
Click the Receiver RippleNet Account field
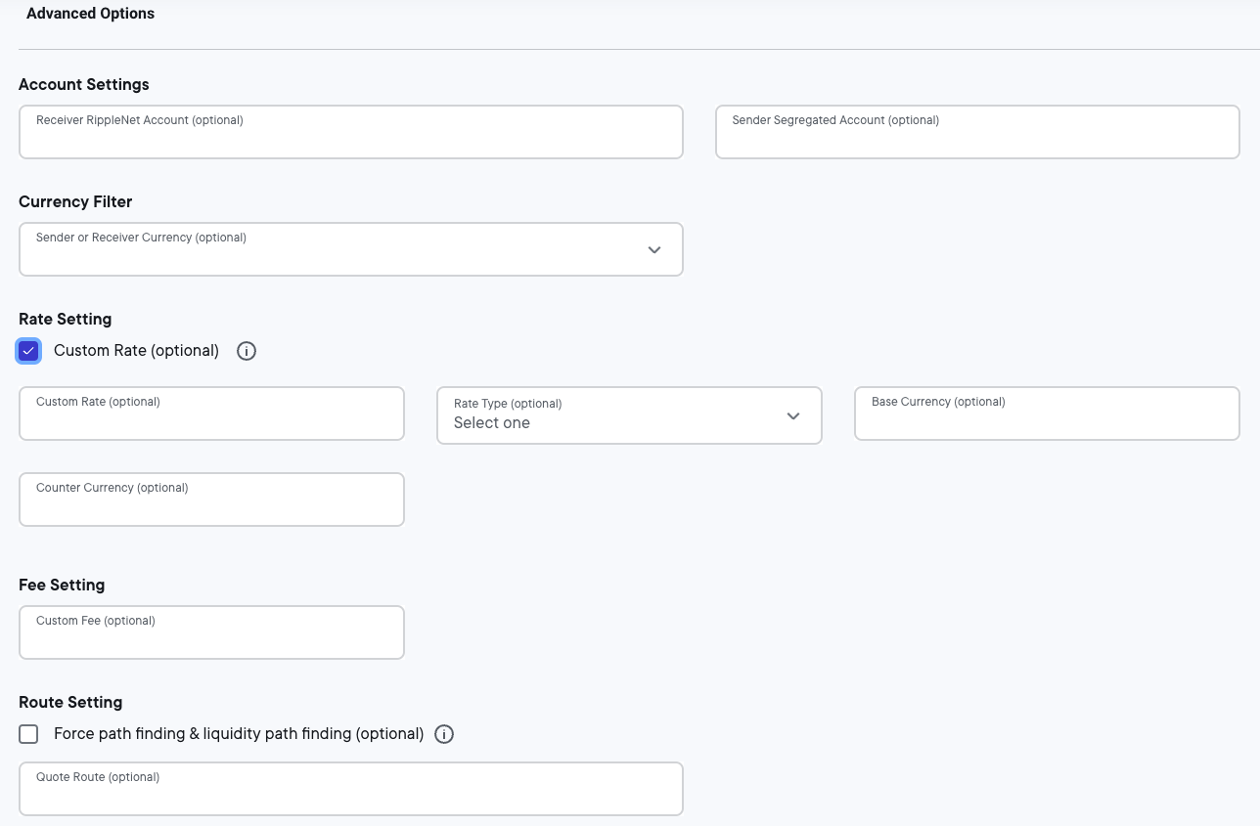[x=350, y=132]
